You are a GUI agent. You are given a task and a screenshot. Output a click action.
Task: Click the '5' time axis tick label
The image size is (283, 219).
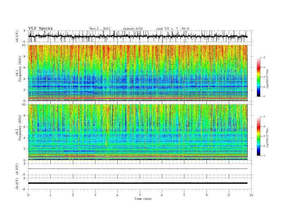pos(140,195)
